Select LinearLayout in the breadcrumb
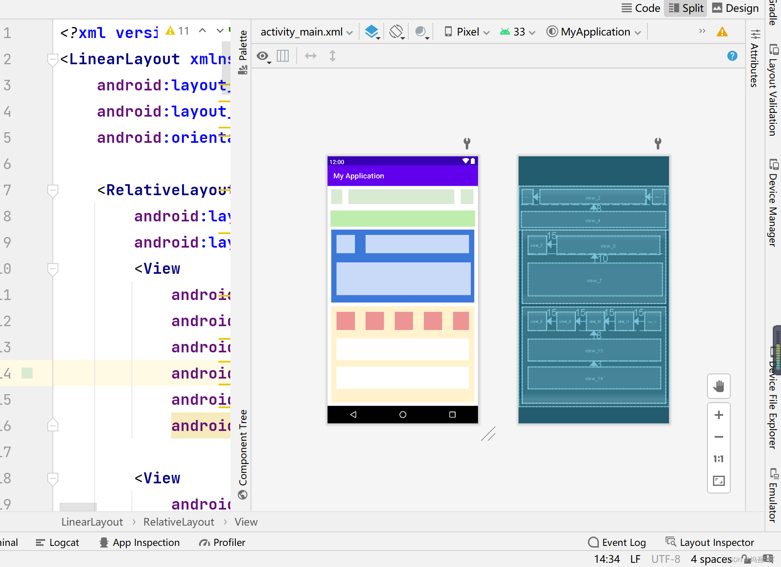This screenshot has height=567, width=781. click(92, 522)
